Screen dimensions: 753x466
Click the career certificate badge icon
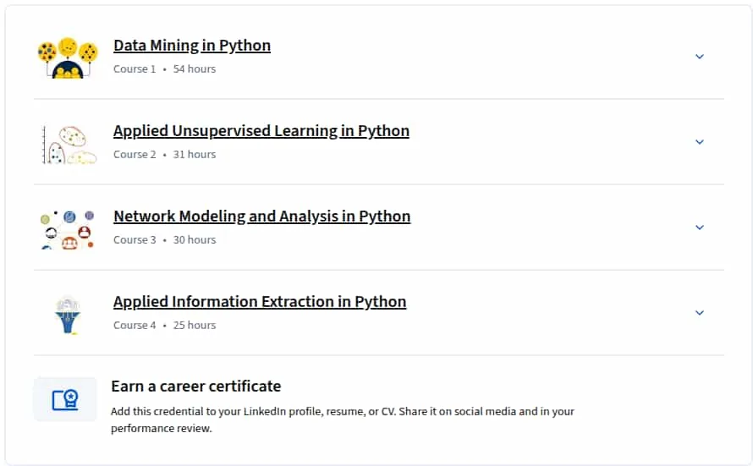pos(65,399)
